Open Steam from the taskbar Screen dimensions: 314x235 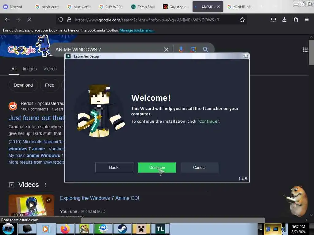coord(122,229)
